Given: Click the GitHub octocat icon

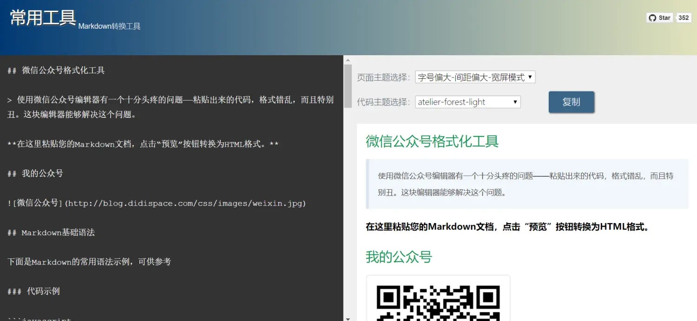Looking at the screenshot, I should pyautogui.click(x=653, y=18).
